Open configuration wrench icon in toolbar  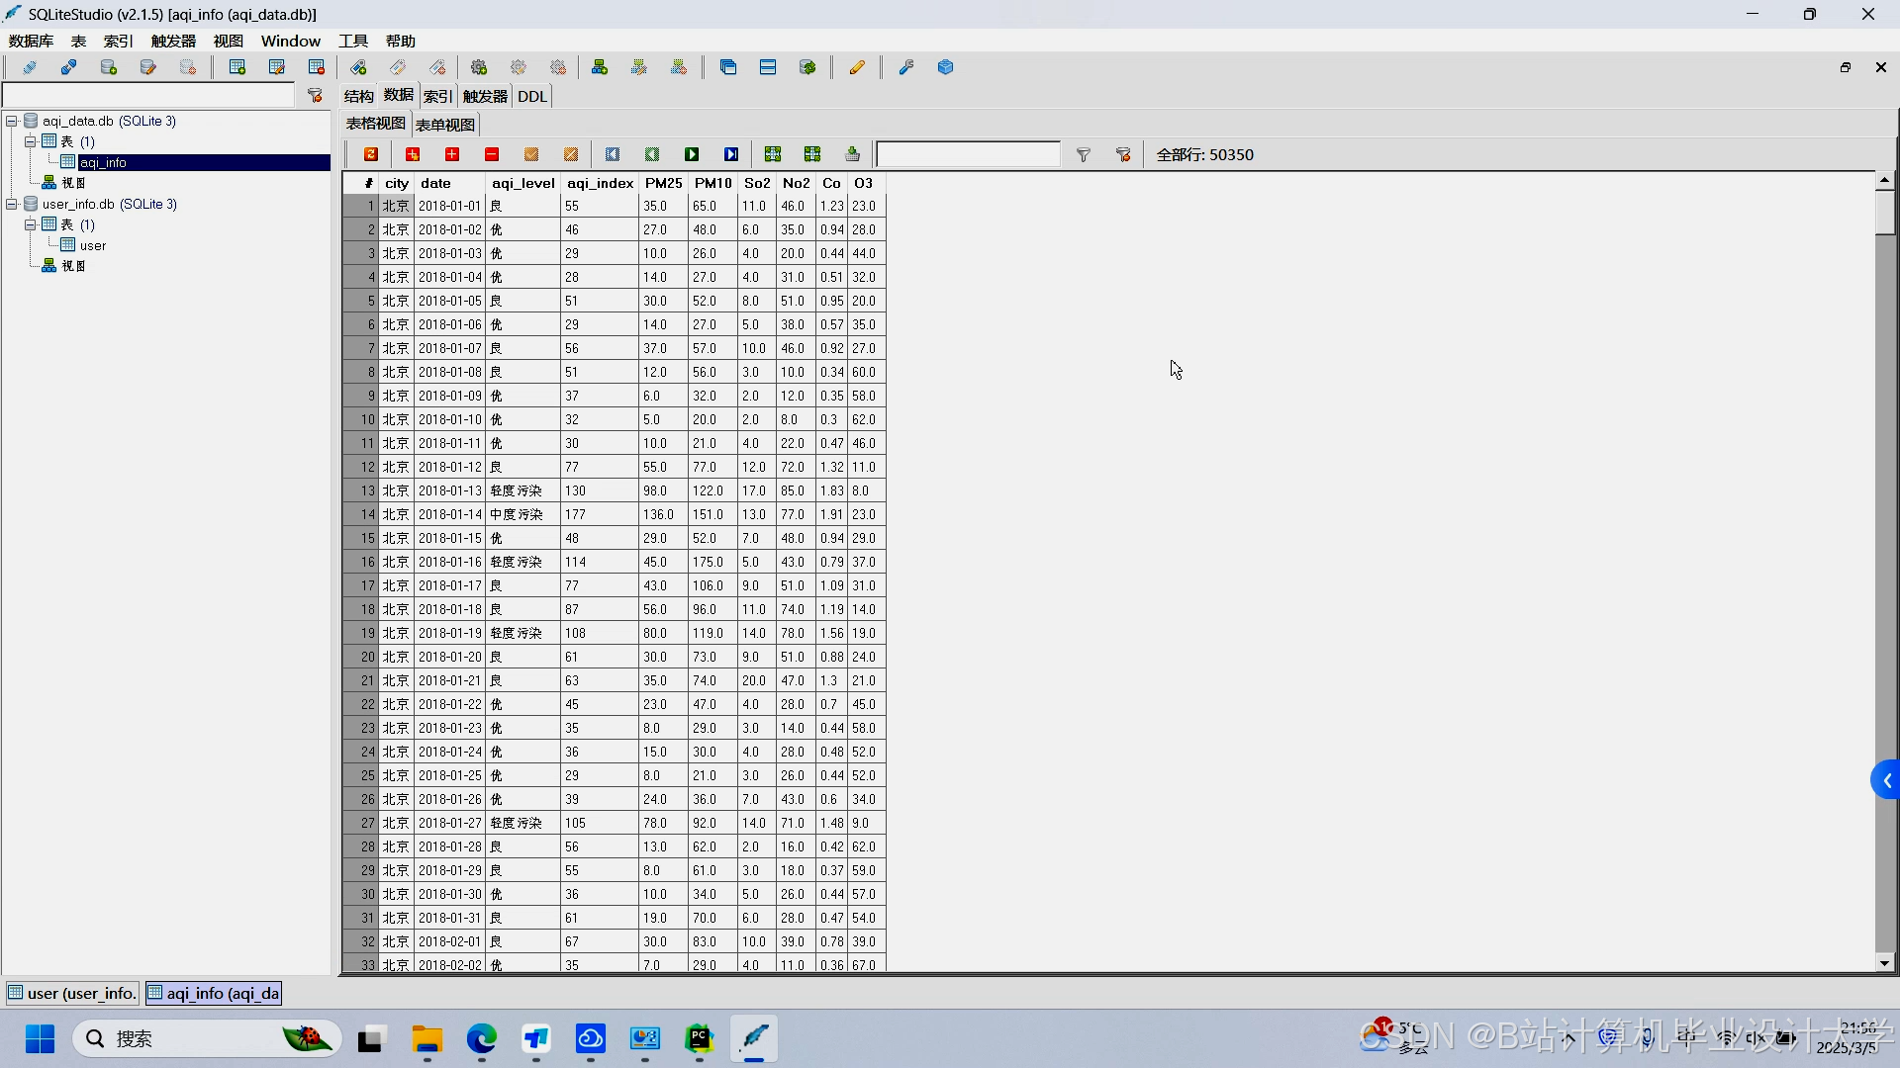pos(905,67)
